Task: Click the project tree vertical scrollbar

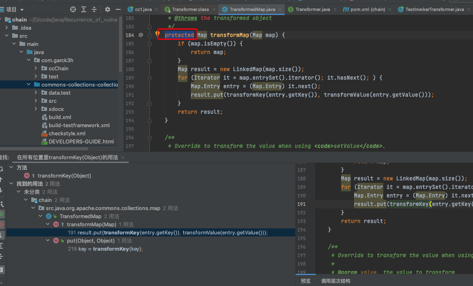Action: [120, 44]
